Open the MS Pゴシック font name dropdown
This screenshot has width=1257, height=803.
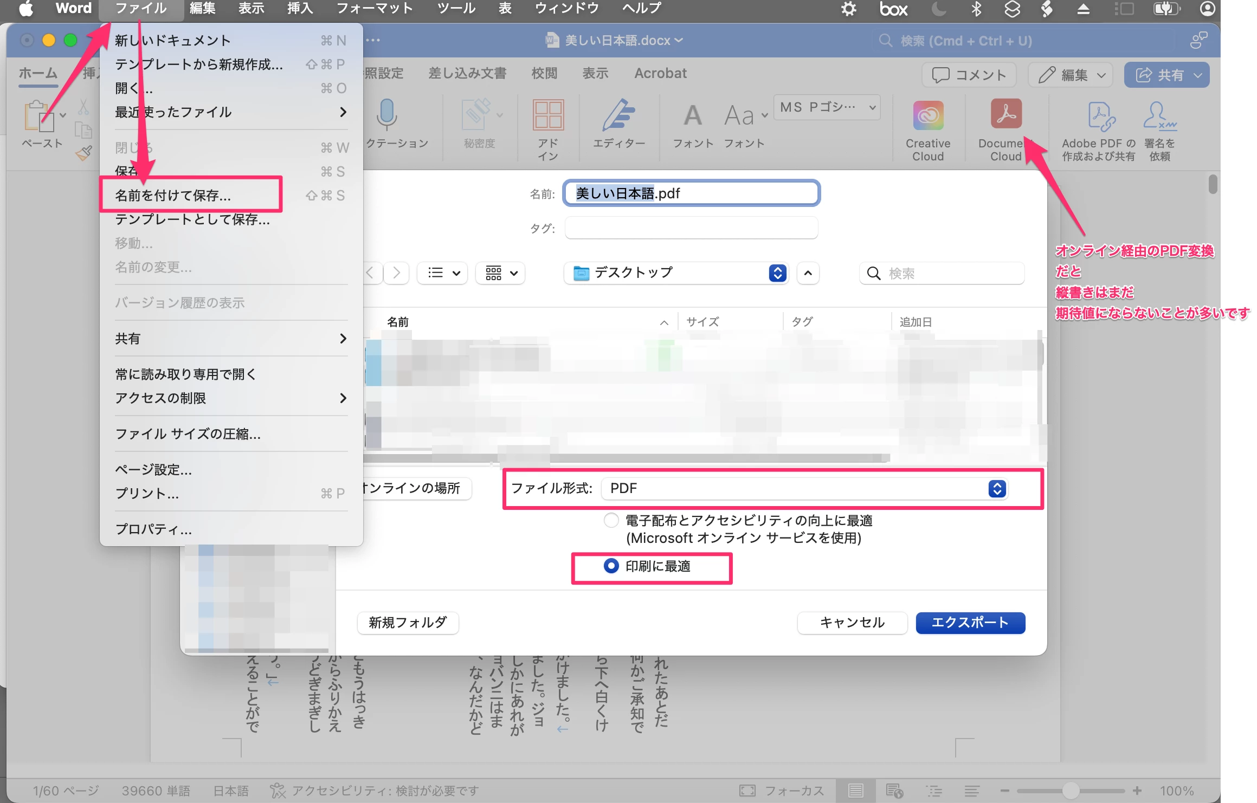click(x=826, y=107)
